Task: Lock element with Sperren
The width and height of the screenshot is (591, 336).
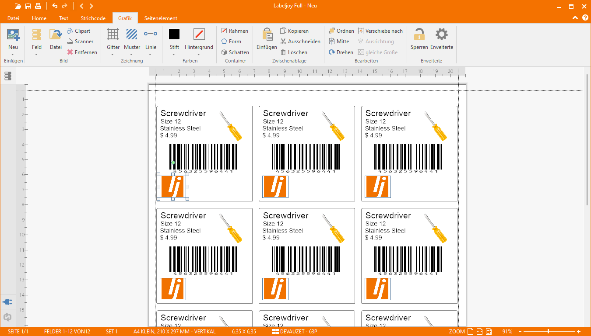Action: [419, 39]
